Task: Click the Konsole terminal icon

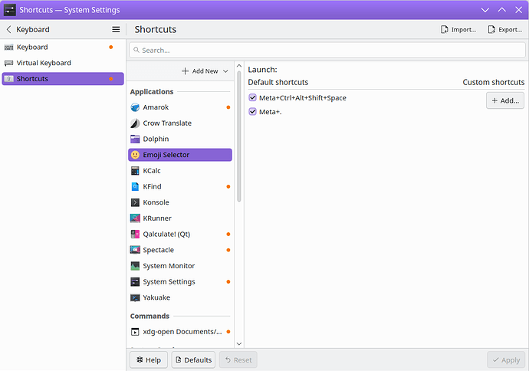Action: (135, 202)
